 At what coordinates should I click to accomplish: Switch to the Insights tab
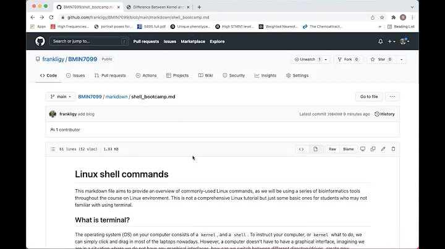pos(265,75)
